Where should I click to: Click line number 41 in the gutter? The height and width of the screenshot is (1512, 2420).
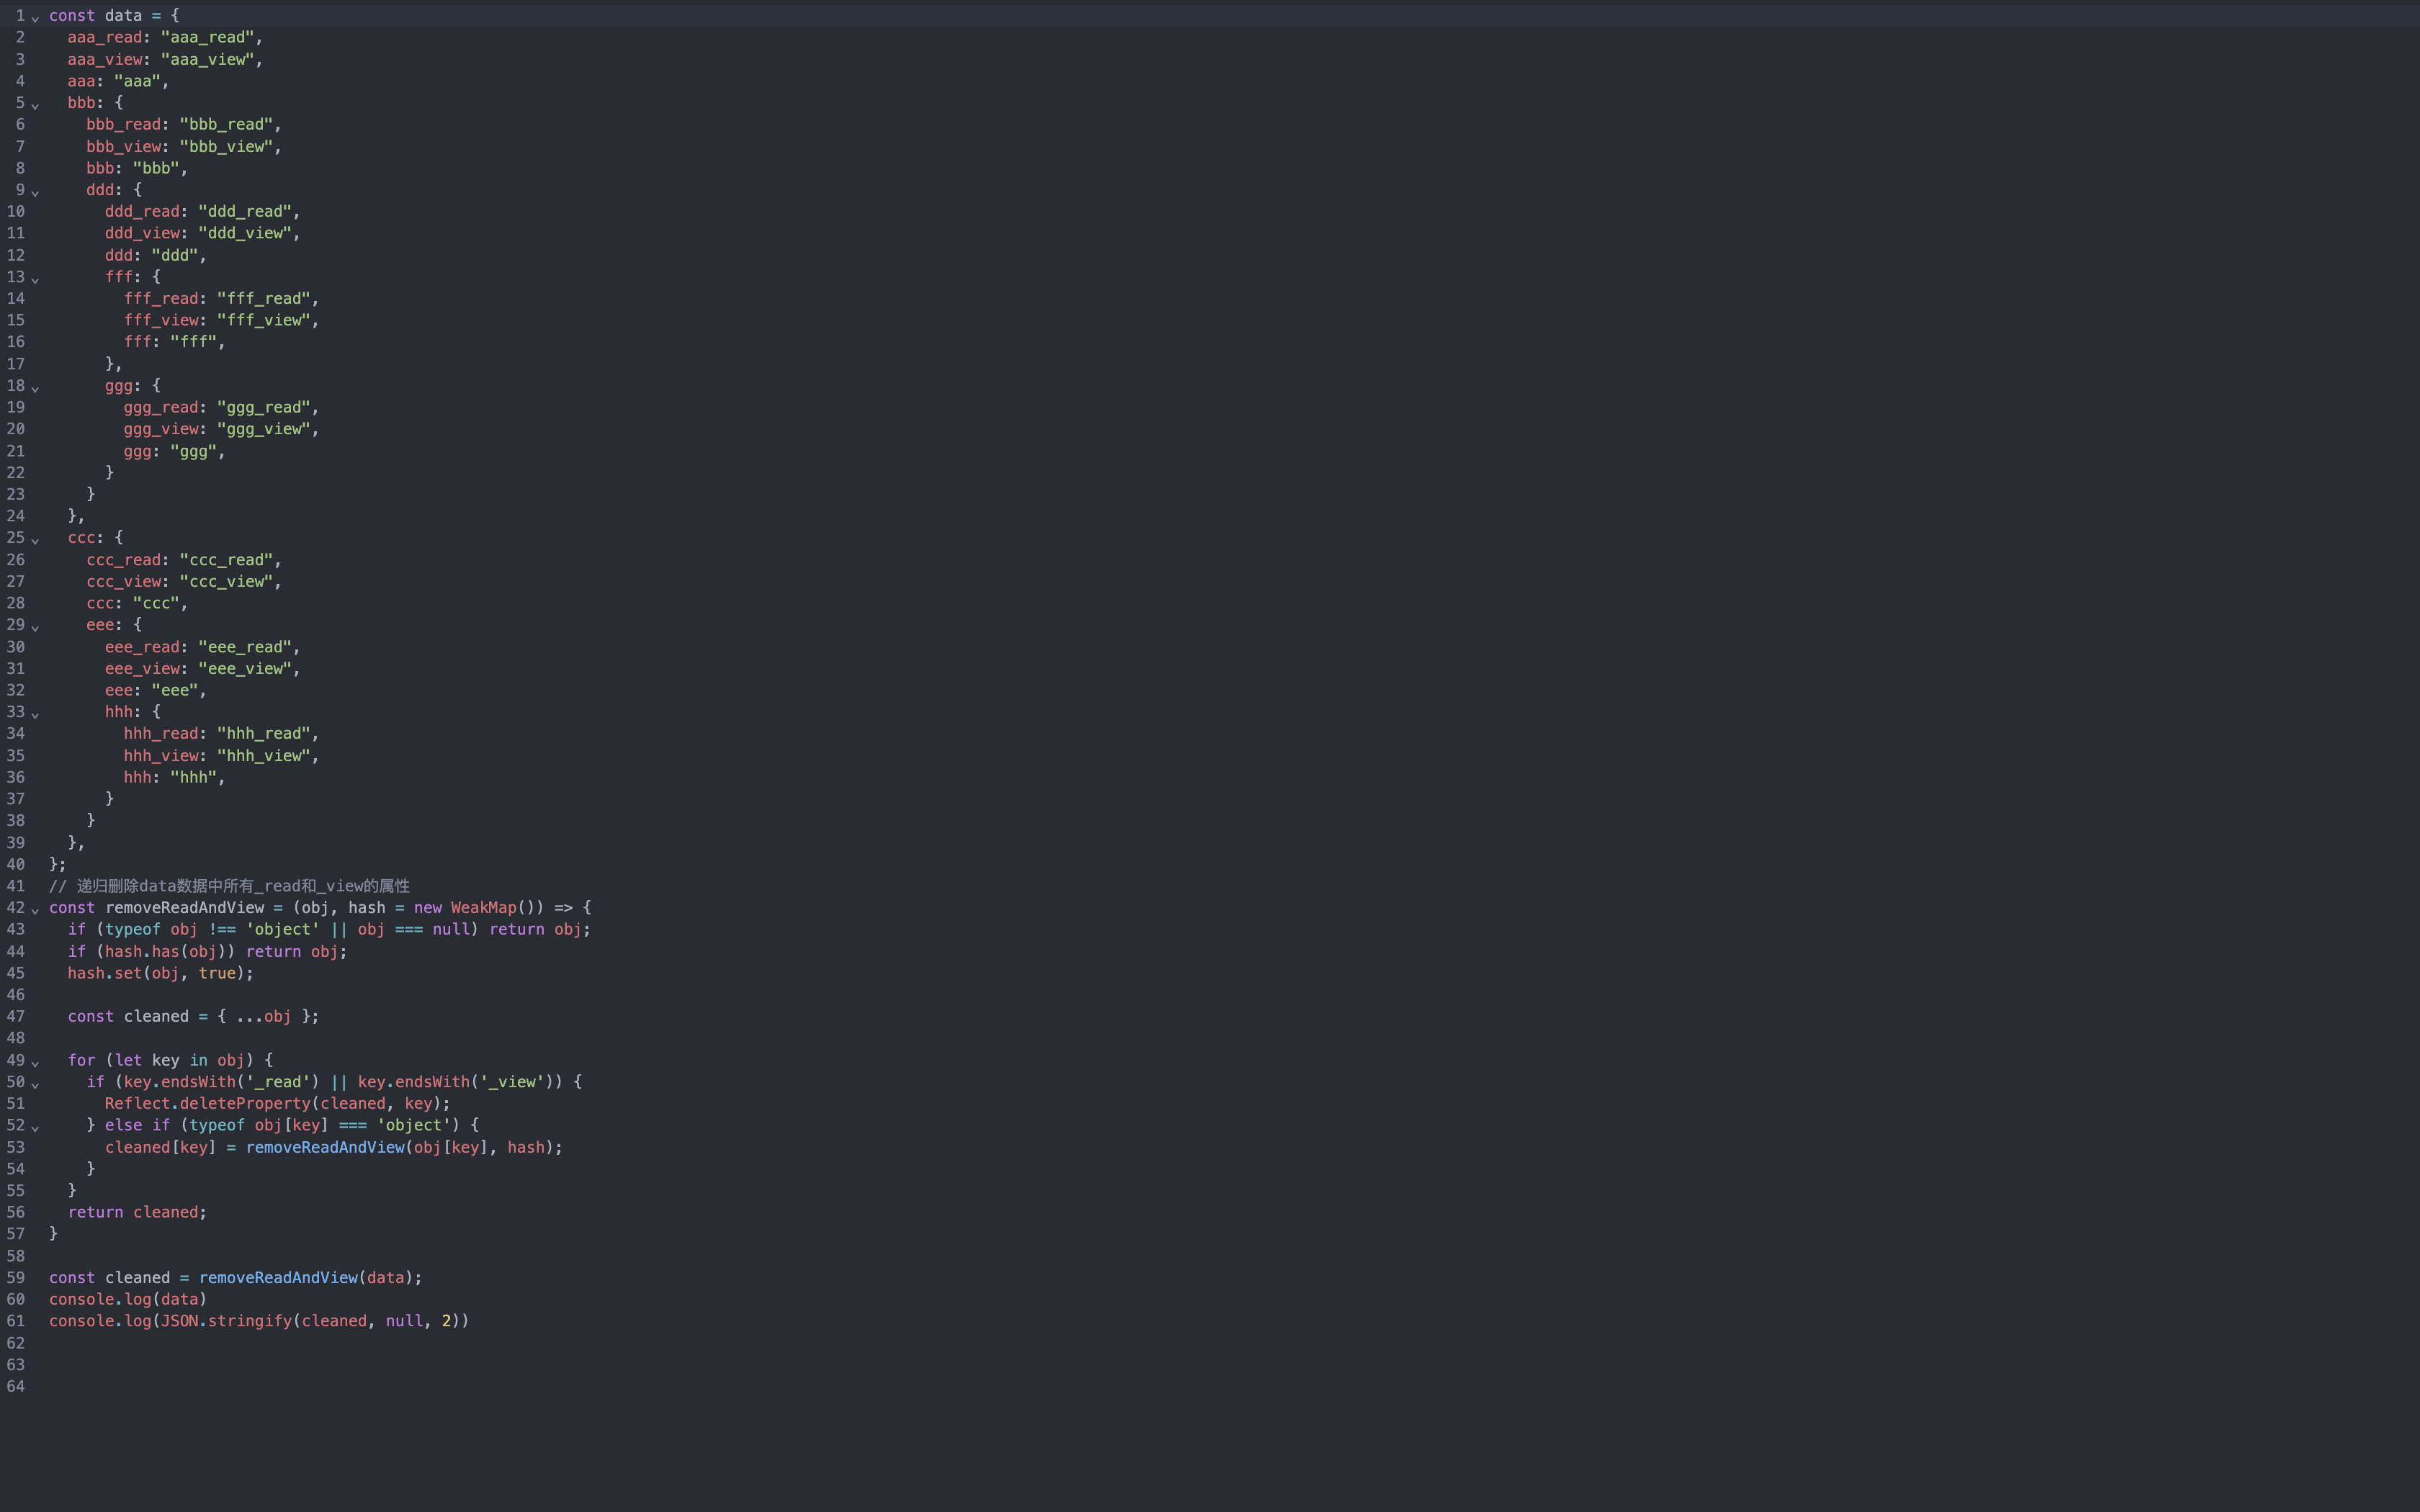[16, 886]
